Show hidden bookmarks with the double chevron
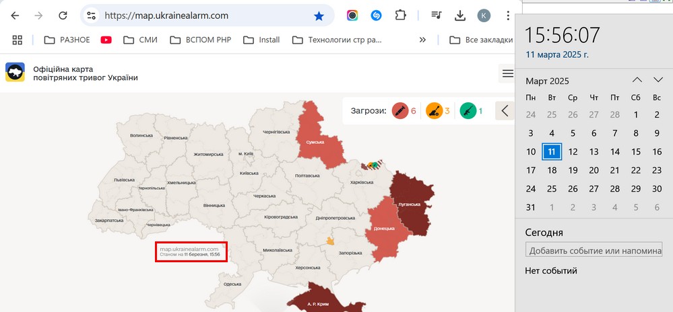 pos(422,40)
